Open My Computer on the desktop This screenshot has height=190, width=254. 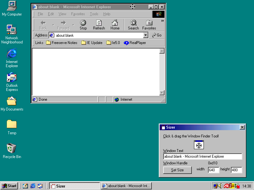click(x=12, y=6)
